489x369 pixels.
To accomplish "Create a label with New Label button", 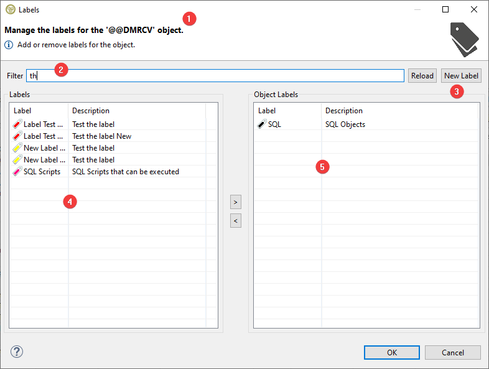I will click(461, 76).
